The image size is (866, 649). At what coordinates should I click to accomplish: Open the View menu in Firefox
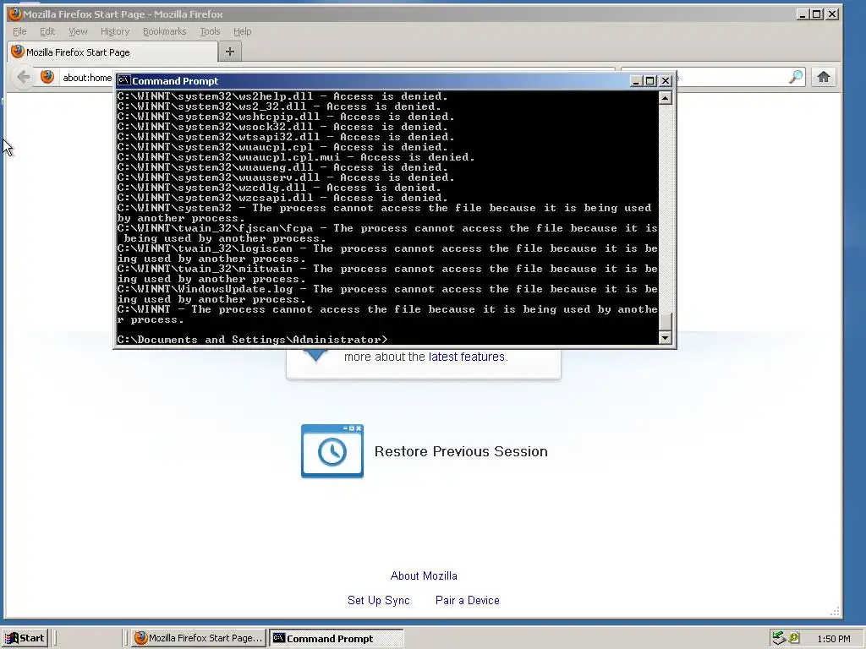(x=78, y=31)
